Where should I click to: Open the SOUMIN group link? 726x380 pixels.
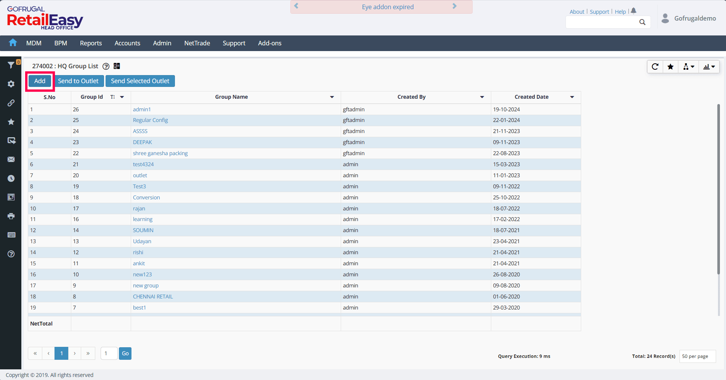pos(143,230)
